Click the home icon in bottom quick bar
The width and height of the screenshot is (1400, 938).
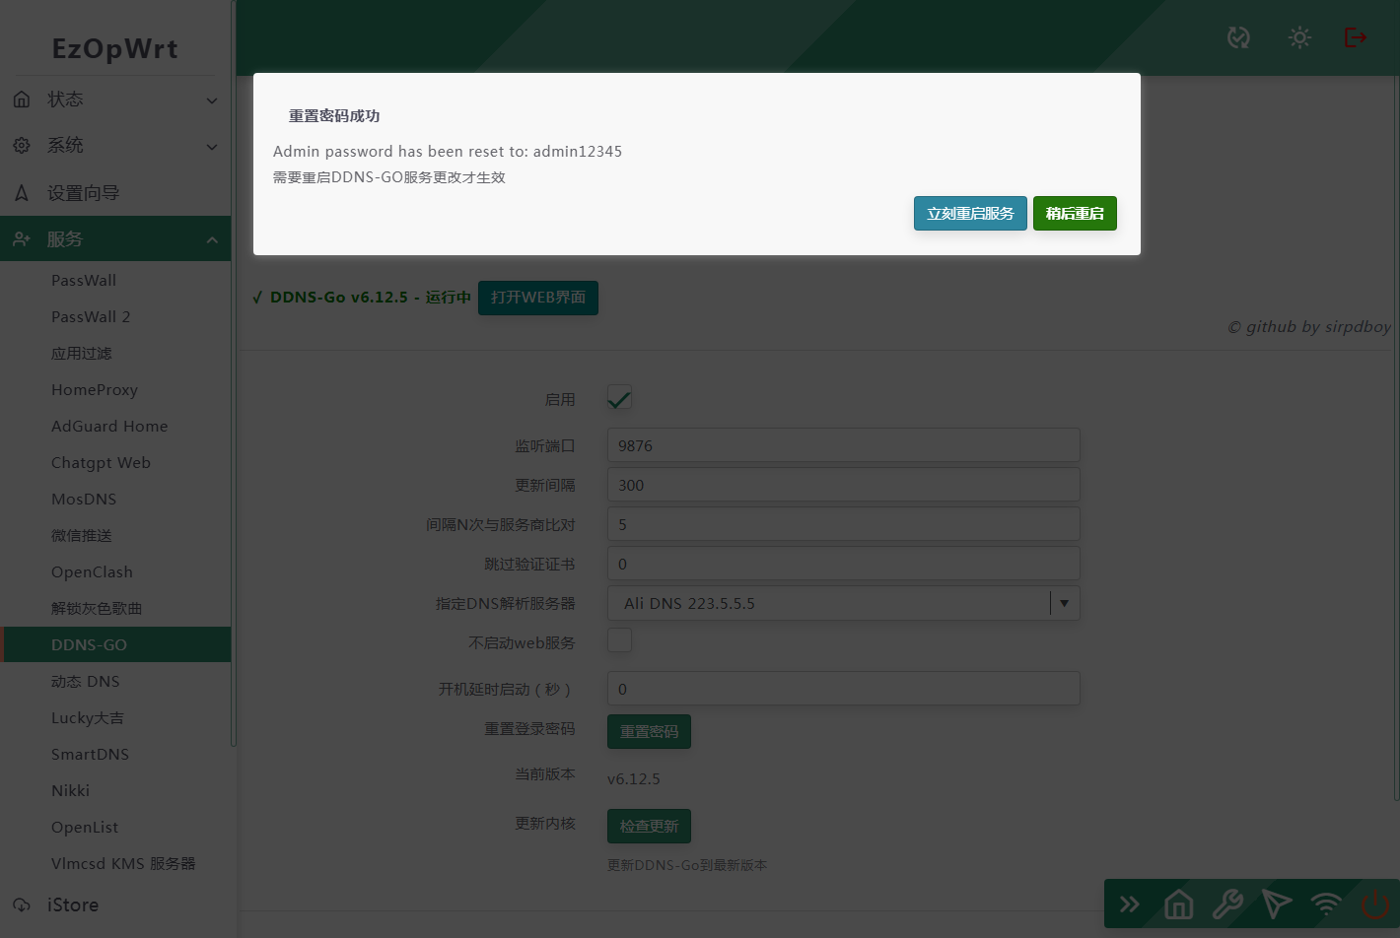1178,904
